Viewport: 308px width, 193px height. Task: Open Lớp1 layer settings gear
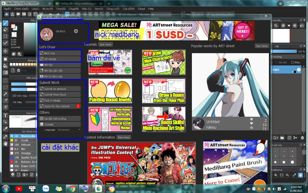pyautogui.click(x=299, y=70)
